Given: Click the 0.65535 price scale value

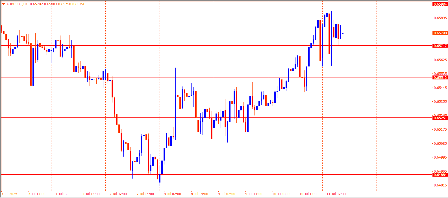Looking at the screenshot, I should pos(440,74).
